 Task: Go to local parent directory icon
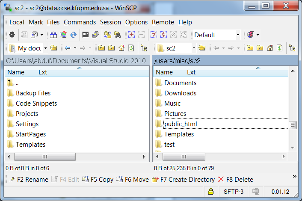click(101, 48)
